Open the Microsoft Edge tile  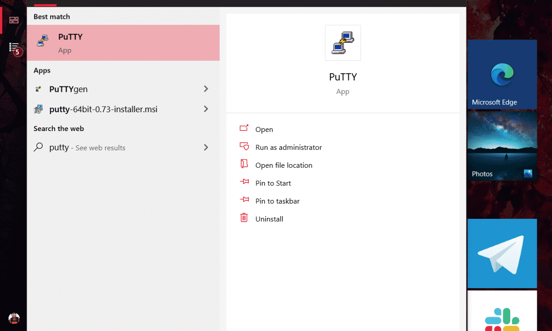pos(502,74)
